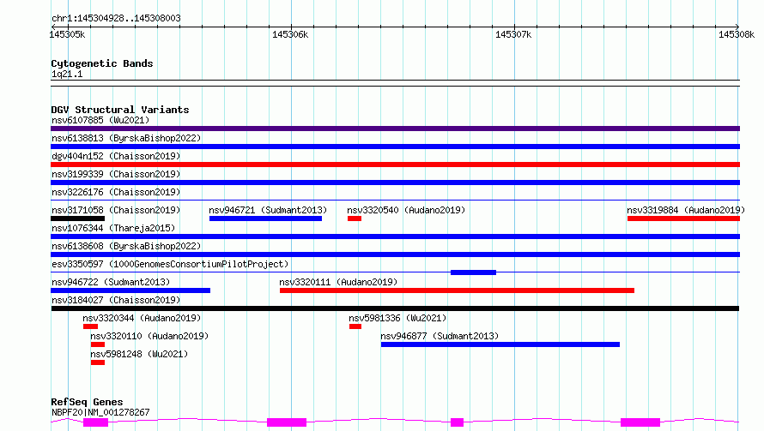Open the nsv5981336 (Wu2021) label

pos(397,318)
